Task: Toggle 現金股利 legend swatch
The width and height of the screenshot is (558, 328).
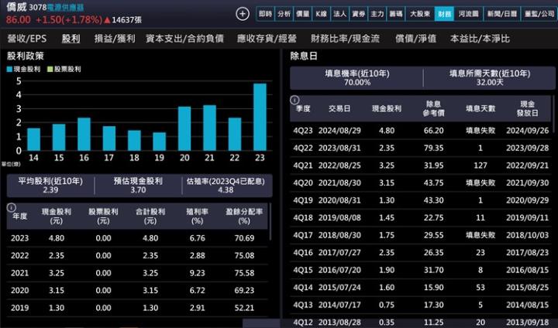Action: point(9,69)
